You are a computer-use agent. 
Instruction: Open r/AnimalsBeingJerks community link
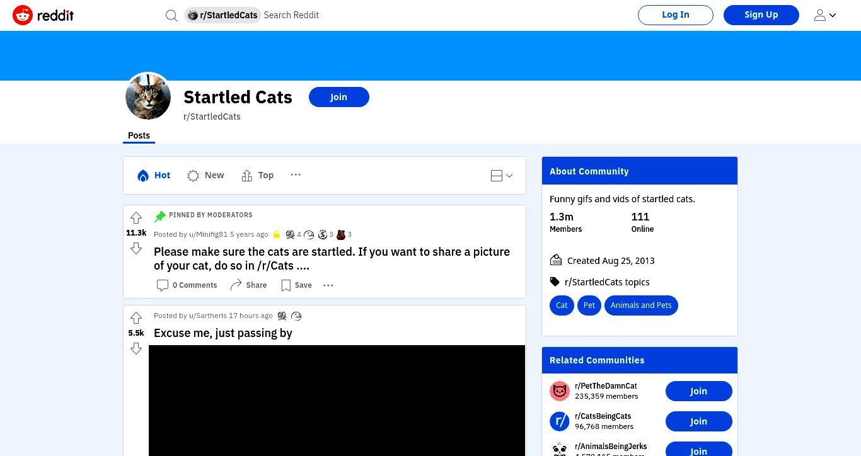[x=611, y=447]
